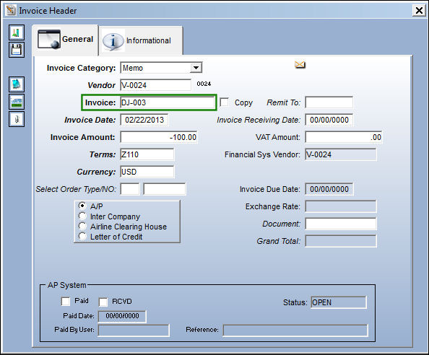Select the A/P radio button
The height and width of the screenshot is (355, 429).
click(82, 206)
